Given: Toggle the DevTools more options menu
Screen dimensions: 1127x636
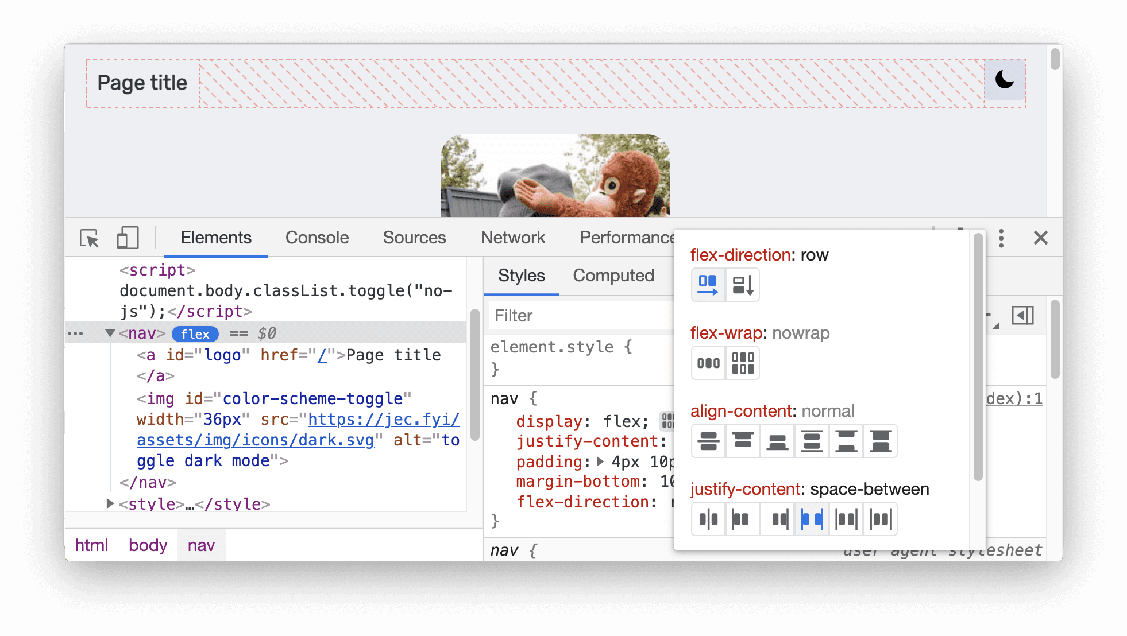Looking at the screenshot, I should pyautogui.click(x=1002, y=239).
